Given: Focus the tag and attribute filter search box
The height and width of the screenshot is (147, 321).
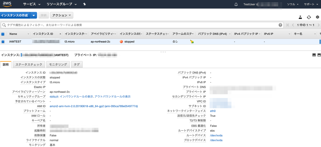Looking at the screenshot, I should 142,25.
